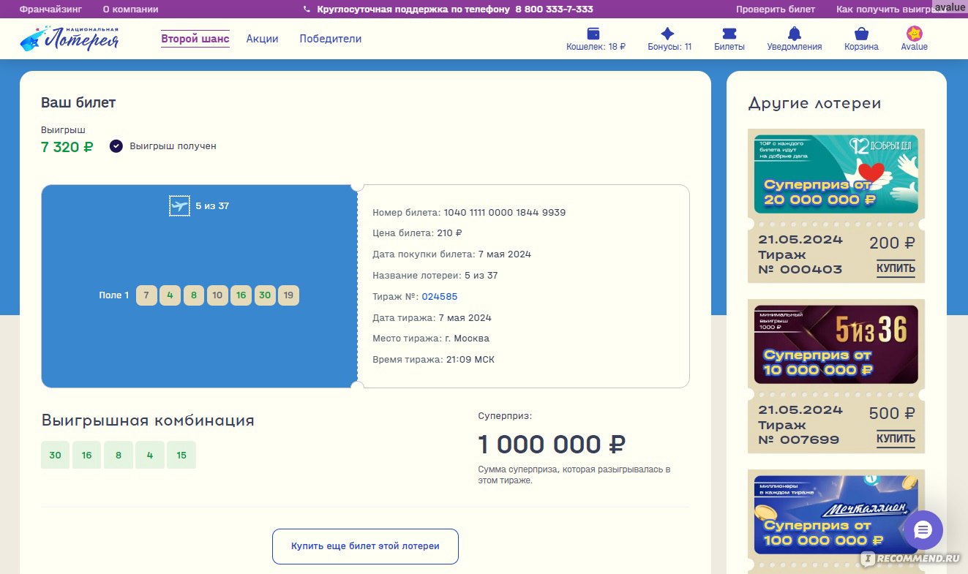
Task: Click number 19 in Поле 1
Action: [288, 295]
